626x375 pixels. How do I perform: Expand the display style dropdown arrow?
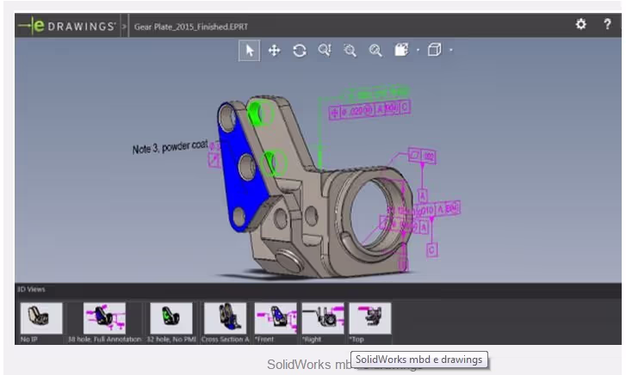click(418, 50)
